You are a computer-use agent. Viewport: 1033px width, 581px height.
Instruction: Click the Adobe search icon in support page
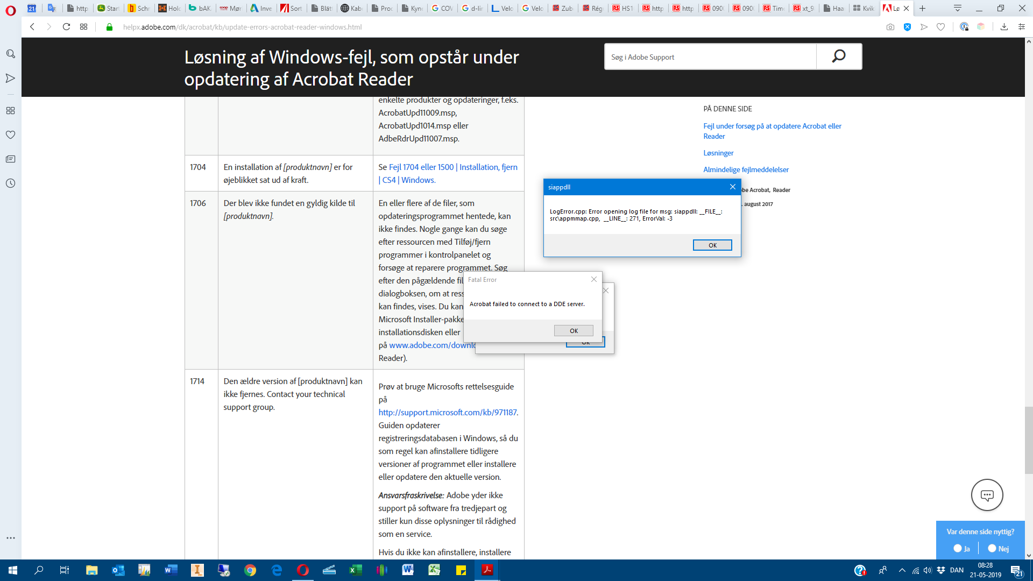pyautogui.click(x=839, y=56)
